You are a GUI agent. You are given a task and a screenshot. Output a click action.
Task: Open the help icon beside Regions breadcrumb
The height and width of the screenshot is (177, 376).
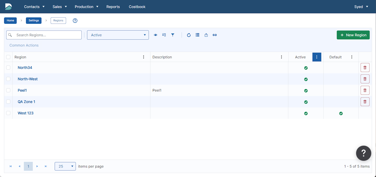(x=75, y=21)
